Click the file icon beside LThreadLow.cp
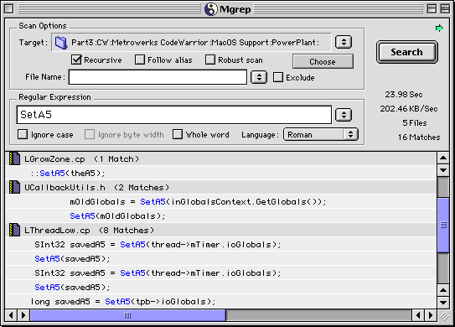 [x=14, y=230]
